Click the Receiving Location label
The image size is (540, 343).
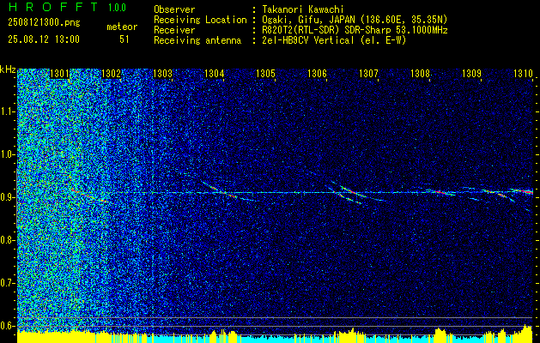200,20
